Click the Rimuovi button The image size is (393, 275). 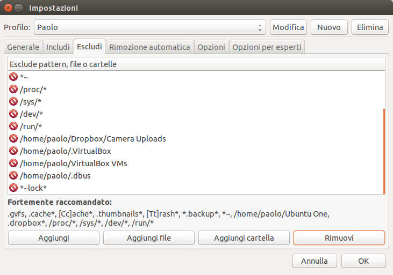(x=339, y=237)
